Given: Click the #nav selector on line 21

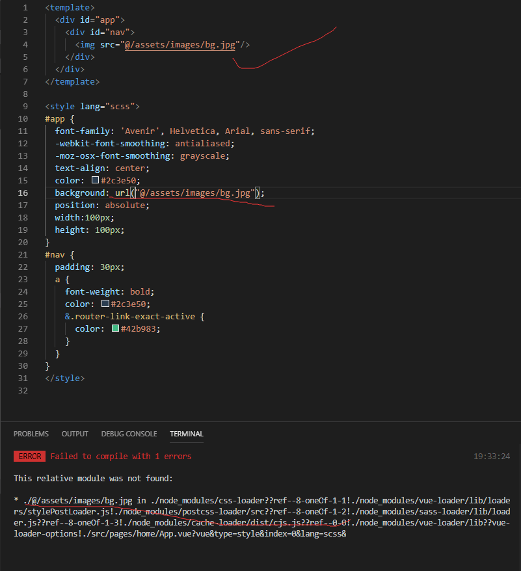Looking at the screenshot, I should 55,254.
